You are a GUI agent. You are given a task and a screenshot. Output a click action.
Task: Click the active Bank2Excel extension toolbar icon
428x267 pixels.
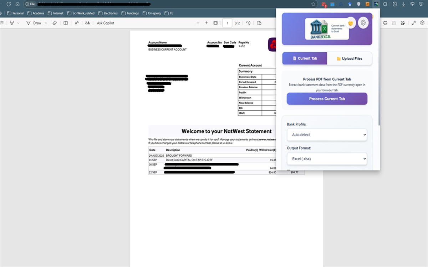376,4
